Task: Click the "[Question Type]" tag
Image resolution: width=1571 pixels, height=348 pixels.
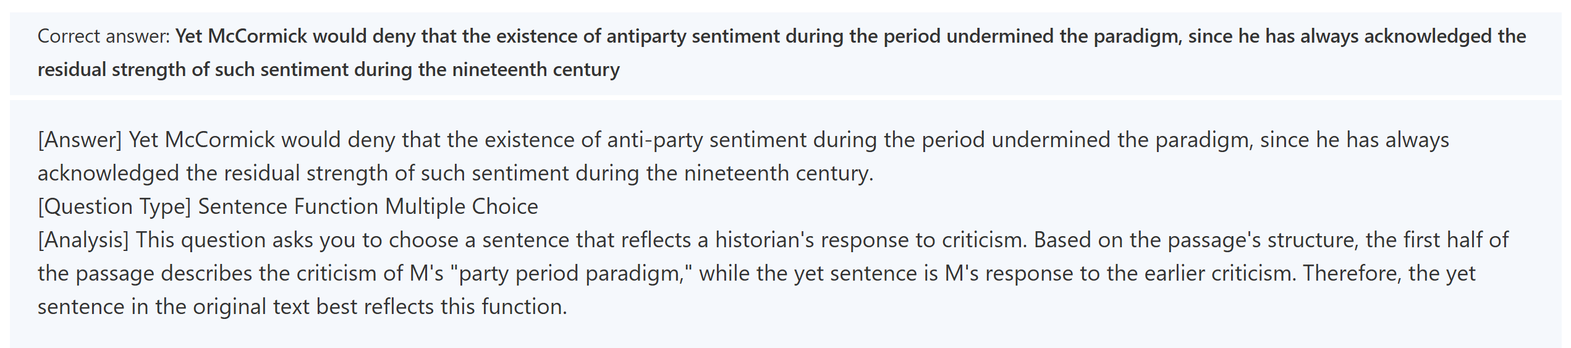Action: click(114, 207)
